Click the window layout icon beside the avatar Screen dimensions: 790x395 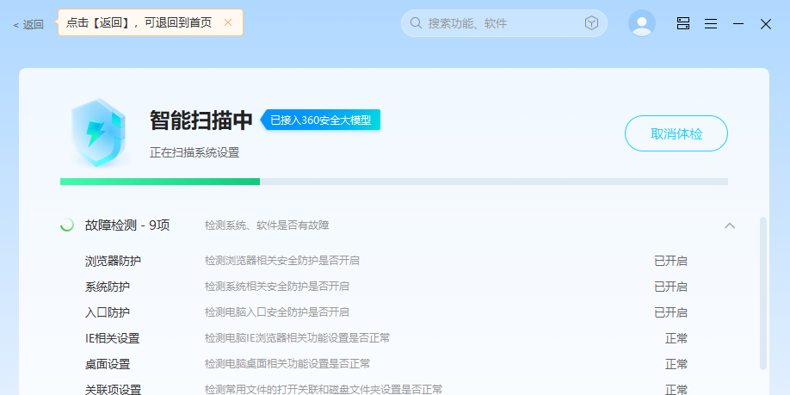click(x=683, y=23)
